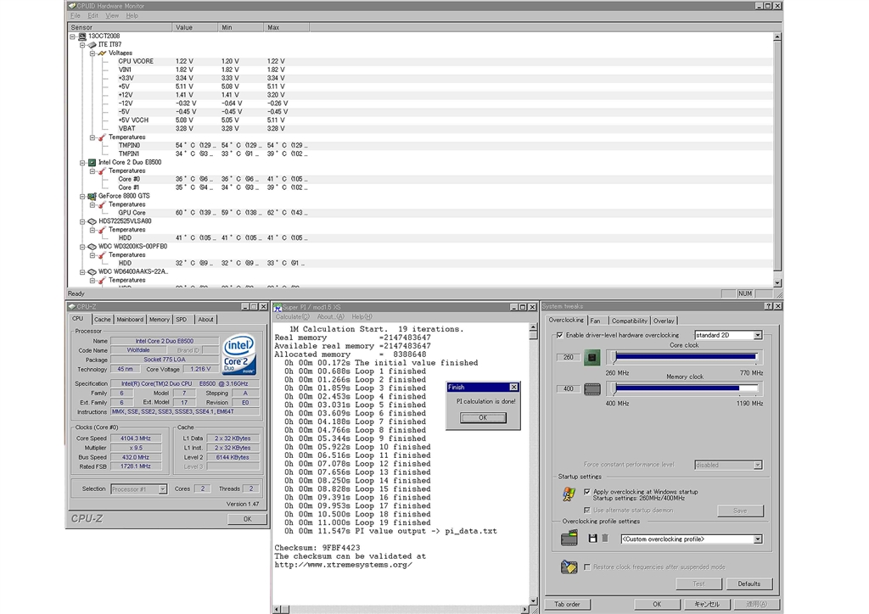Click the overclocking profile card icon

pyautogui.click(x=569, y=538)
